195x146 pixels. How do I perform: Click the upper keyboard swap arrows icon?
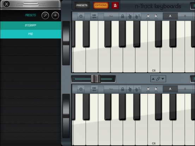pos(94,16)
